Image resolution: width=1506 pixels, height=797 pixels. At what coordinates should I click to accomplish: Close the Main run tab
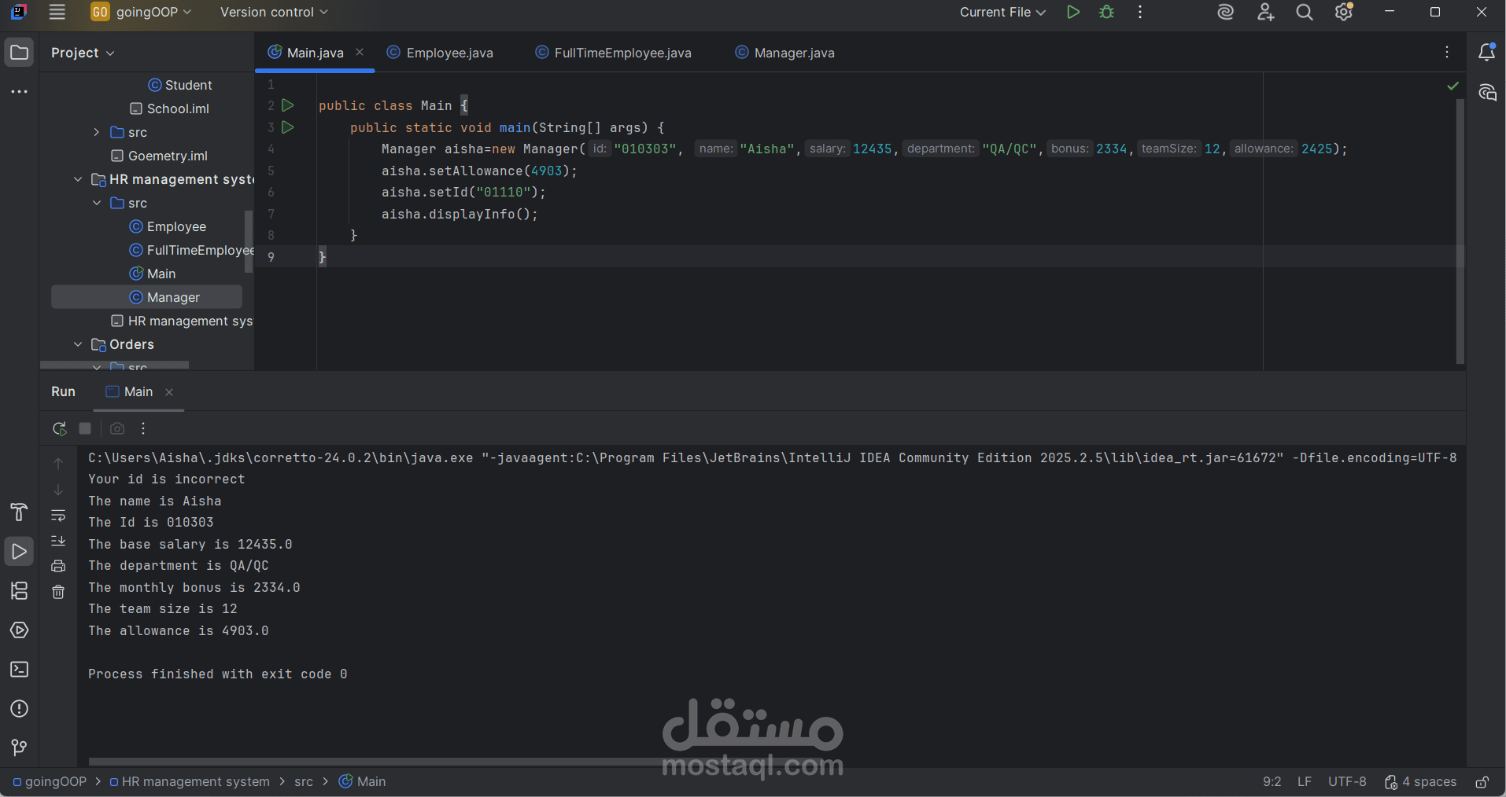(x=169, y=392)
